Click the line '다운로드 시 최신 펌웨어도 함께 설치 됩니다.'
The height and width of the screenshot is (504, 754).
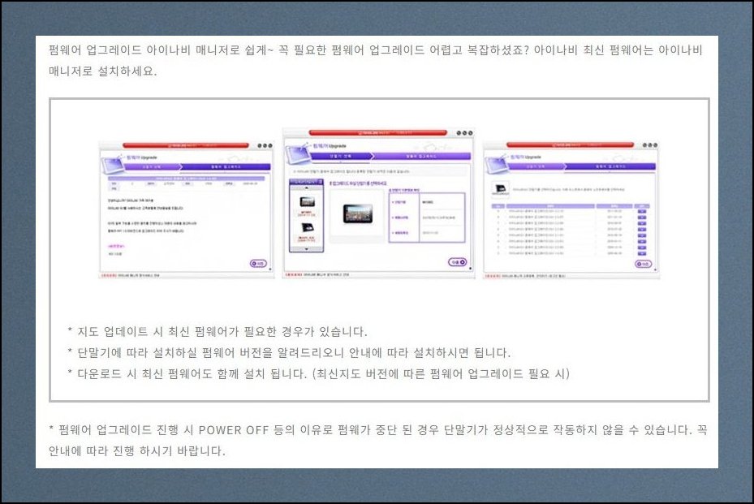point(192,373)
